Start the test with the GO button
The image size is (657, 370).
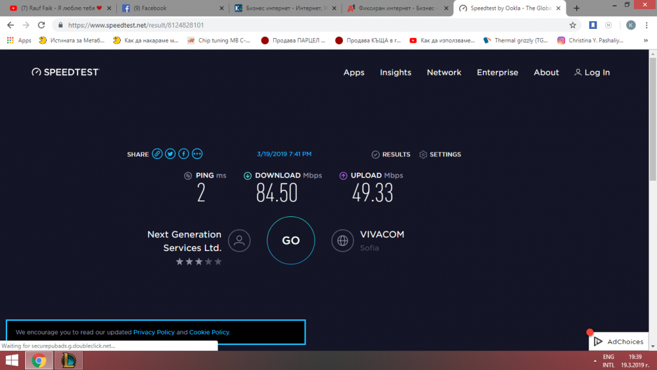pyautogui.click(x=291, y=241)
